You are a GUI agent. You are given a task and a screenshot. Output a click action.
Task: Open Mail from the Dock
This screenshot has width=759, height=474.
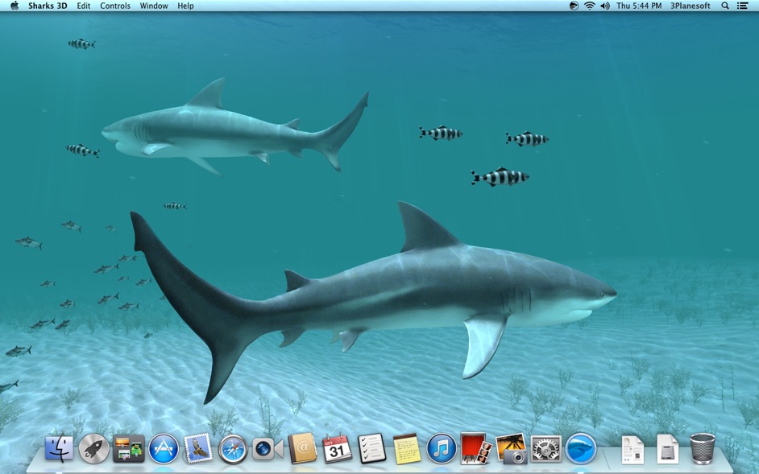tap(197, 451)
